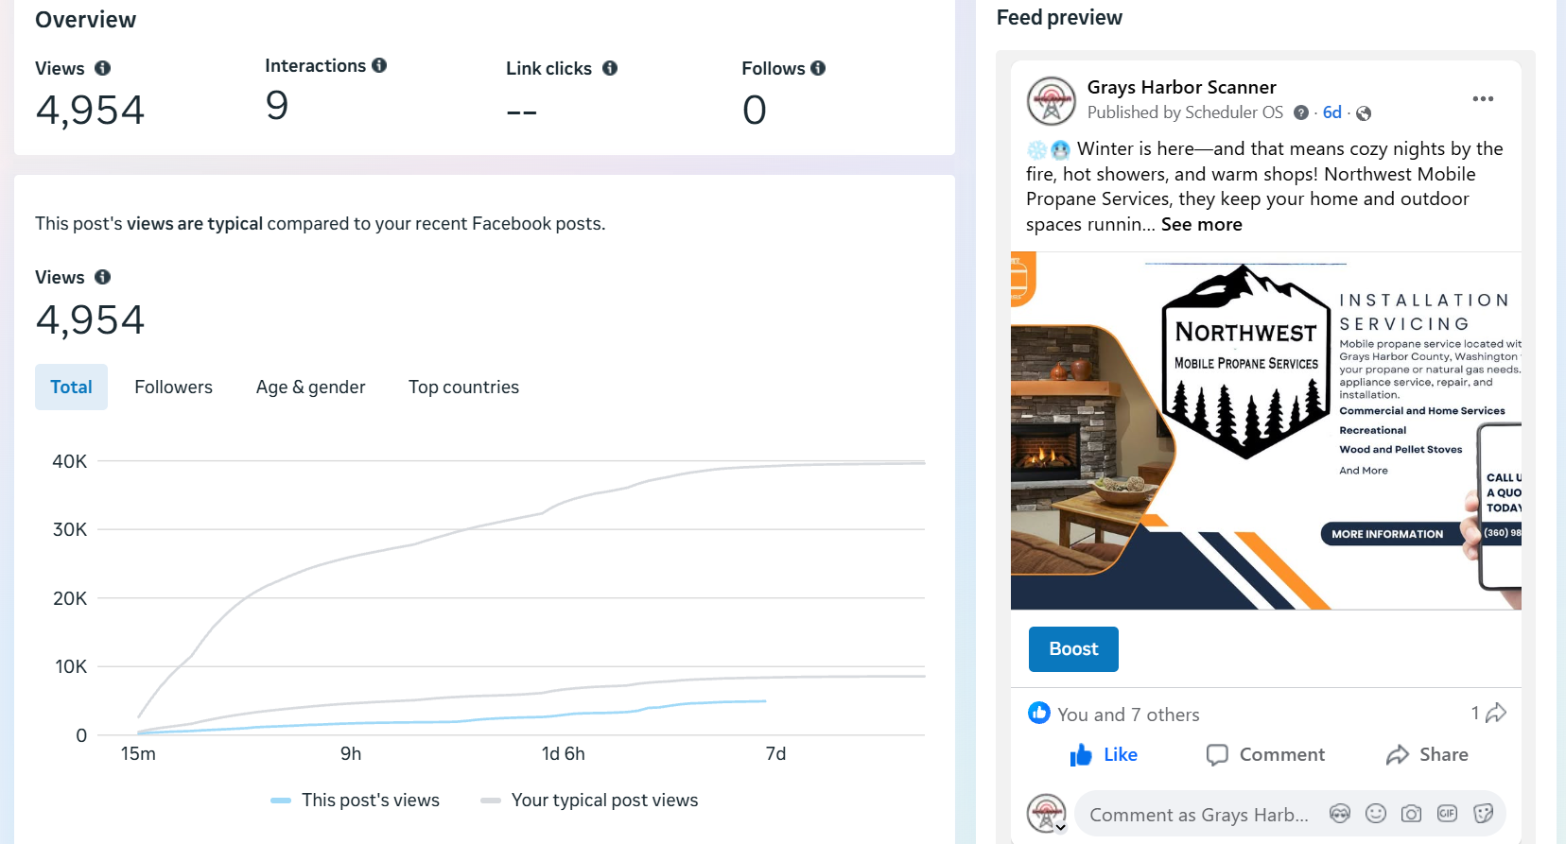This screenshot has height=844, width=1566.
Task: Expand post text with See more
Action: (1201, 225)
